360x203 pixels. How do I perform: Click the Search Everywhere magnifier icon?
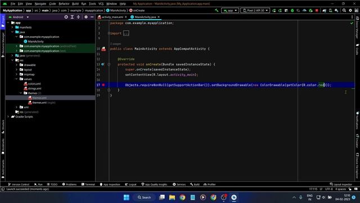[344, 10]
